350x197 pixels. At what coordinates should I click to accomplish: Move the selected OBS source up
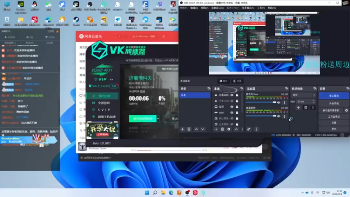click(x=236, y=129)
